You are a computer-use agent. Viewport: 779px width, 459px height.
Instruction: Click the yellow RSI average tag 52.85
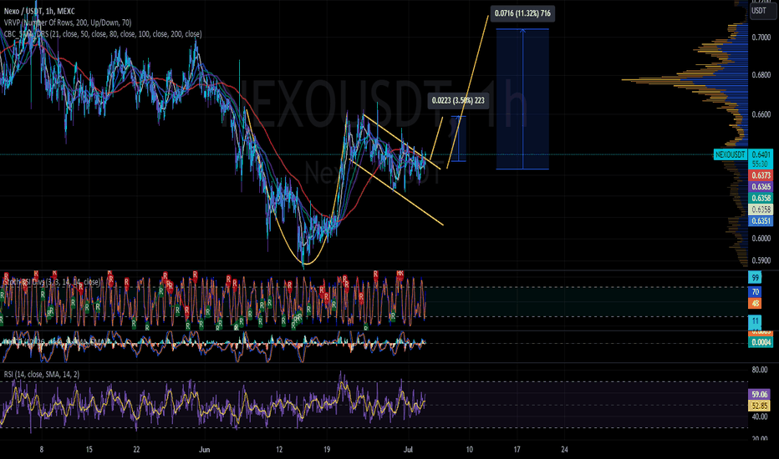(759, 406)
